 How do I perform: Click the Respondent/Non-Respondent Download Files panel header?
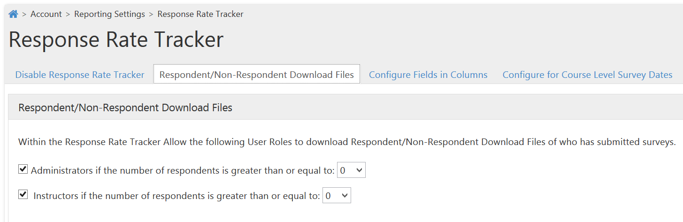point(345,107)
